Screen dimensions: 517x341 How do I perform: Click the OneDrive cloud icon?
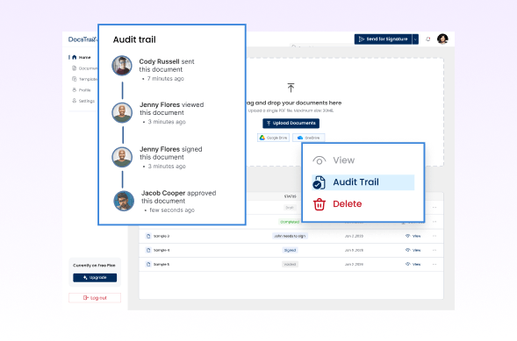[300, 138]
